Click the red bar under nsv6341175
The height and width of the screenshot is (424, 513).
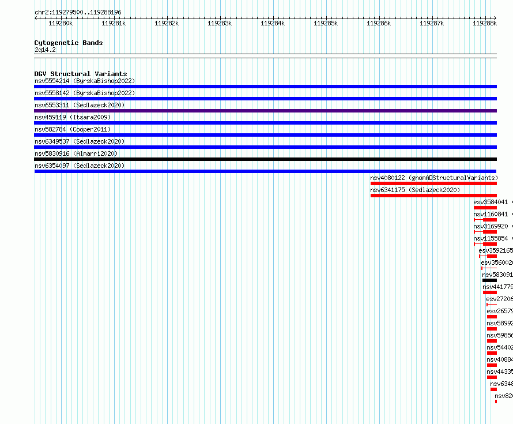coord(433,196)
